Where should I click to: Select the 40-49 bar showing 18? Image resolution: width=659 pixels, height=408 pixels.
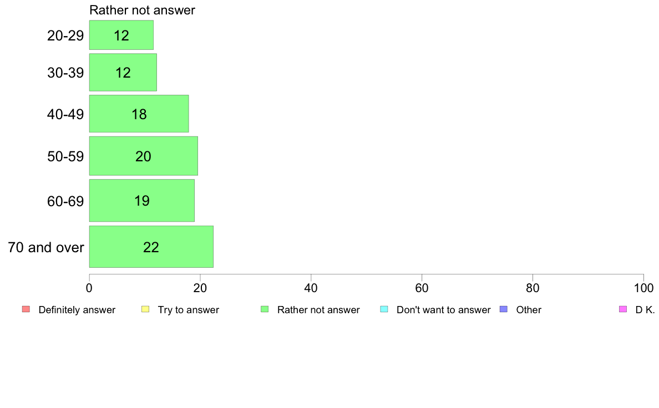point(139,114)
